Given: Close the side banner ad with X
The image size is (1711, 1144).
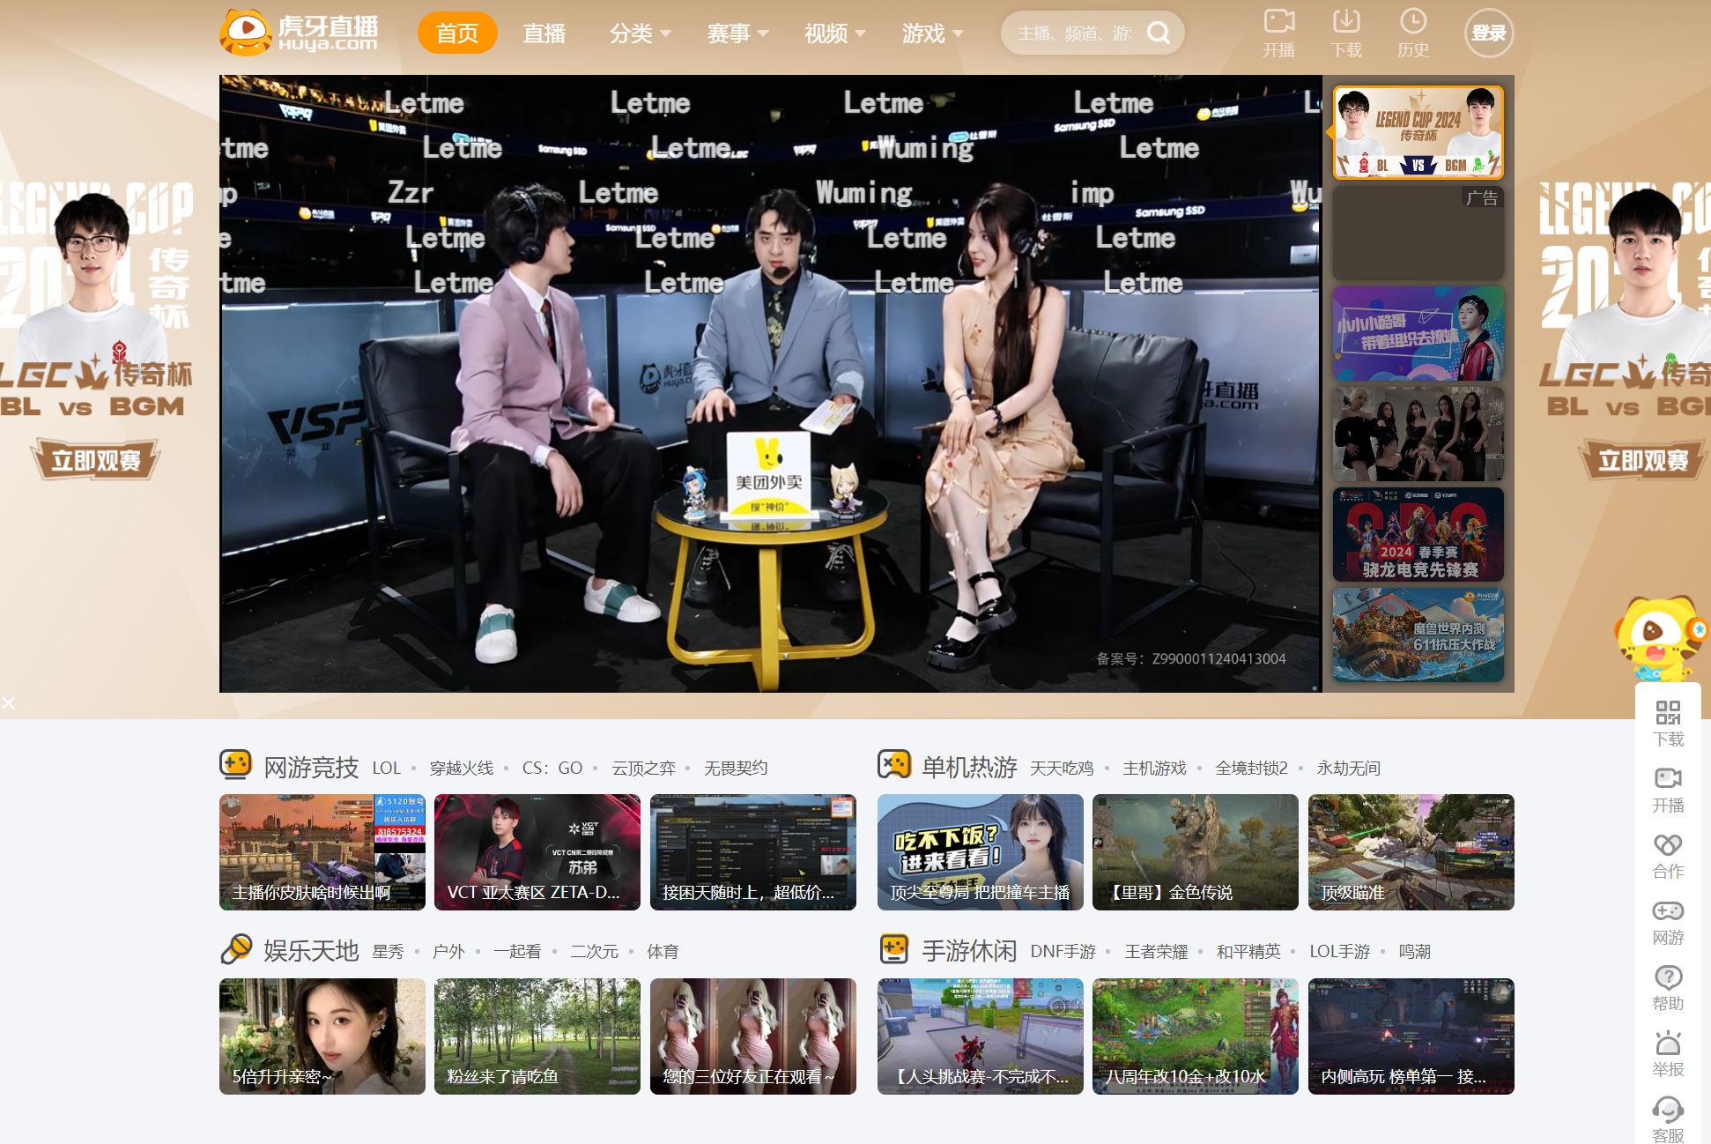Looking at the screenshot, I should (8, 702).
